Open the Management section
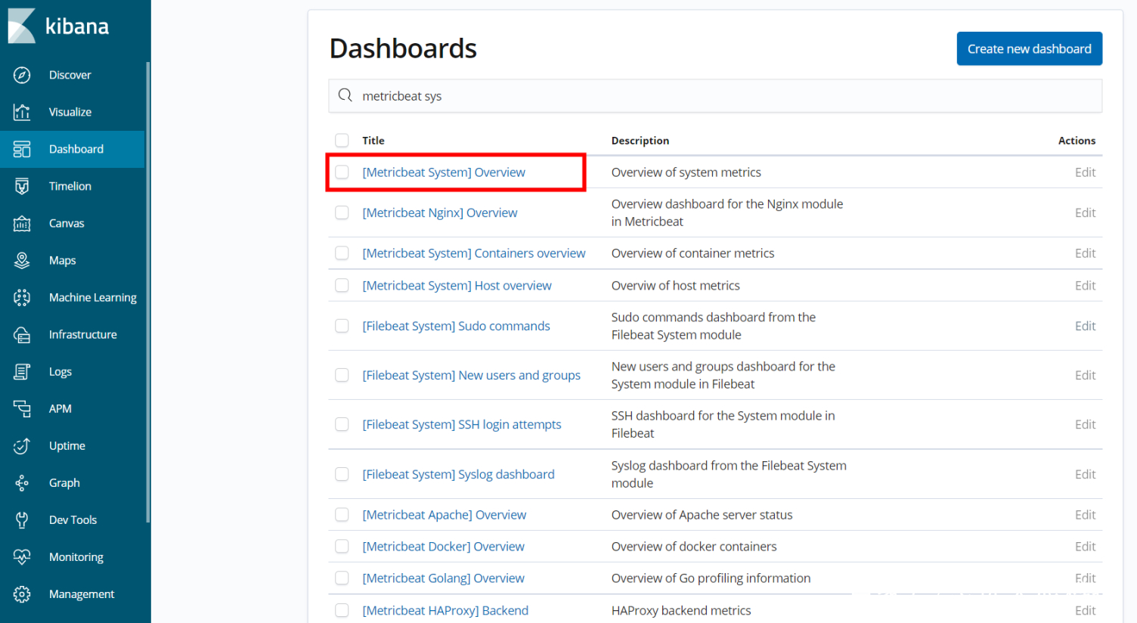 click(73, 594)
